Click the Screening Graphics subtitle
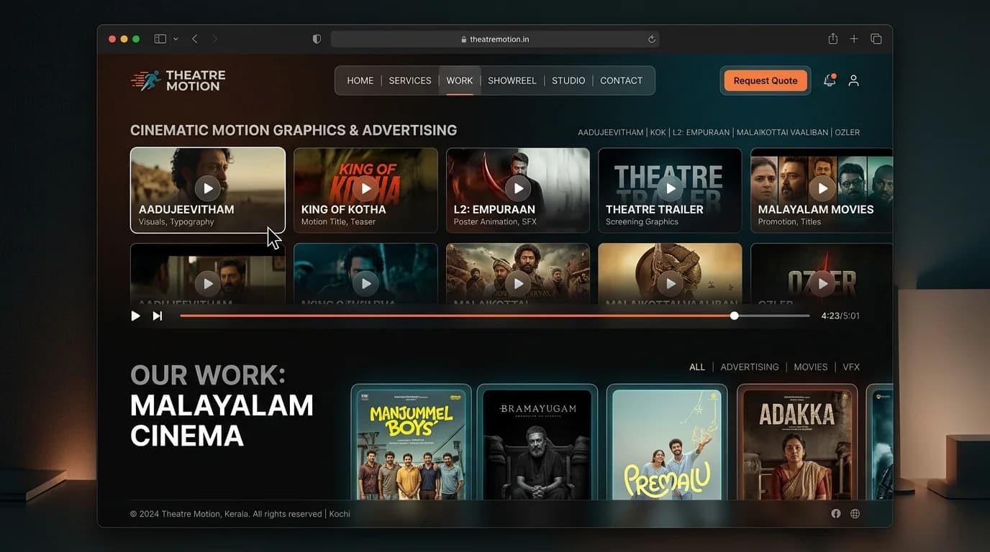990x552 pixels. coord(642,222)
